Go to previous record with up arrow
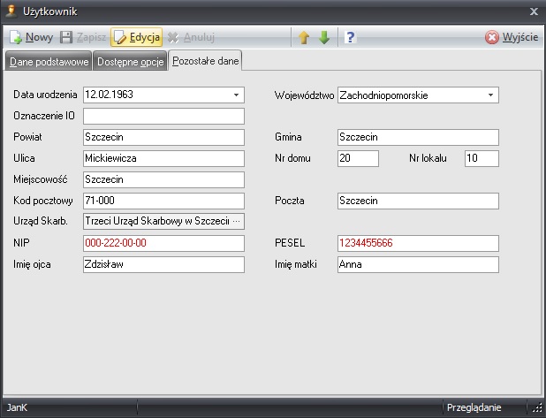The height and width of the screenshot is (418, 546). pos(303,37)
